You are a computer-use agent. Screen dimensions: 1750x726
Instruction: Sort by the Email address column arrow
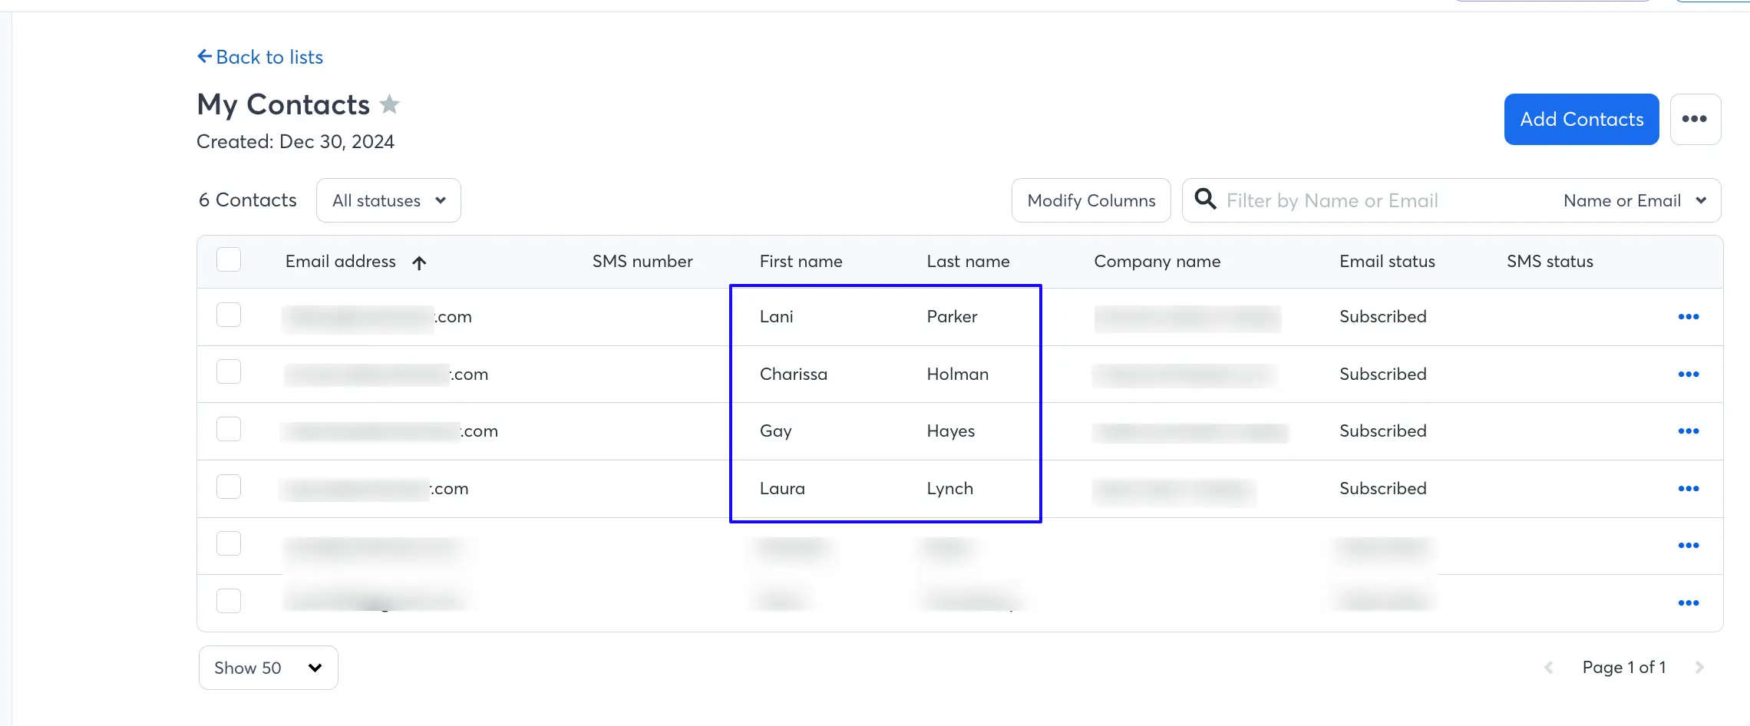pyautogui.click(x=419, y=262)
